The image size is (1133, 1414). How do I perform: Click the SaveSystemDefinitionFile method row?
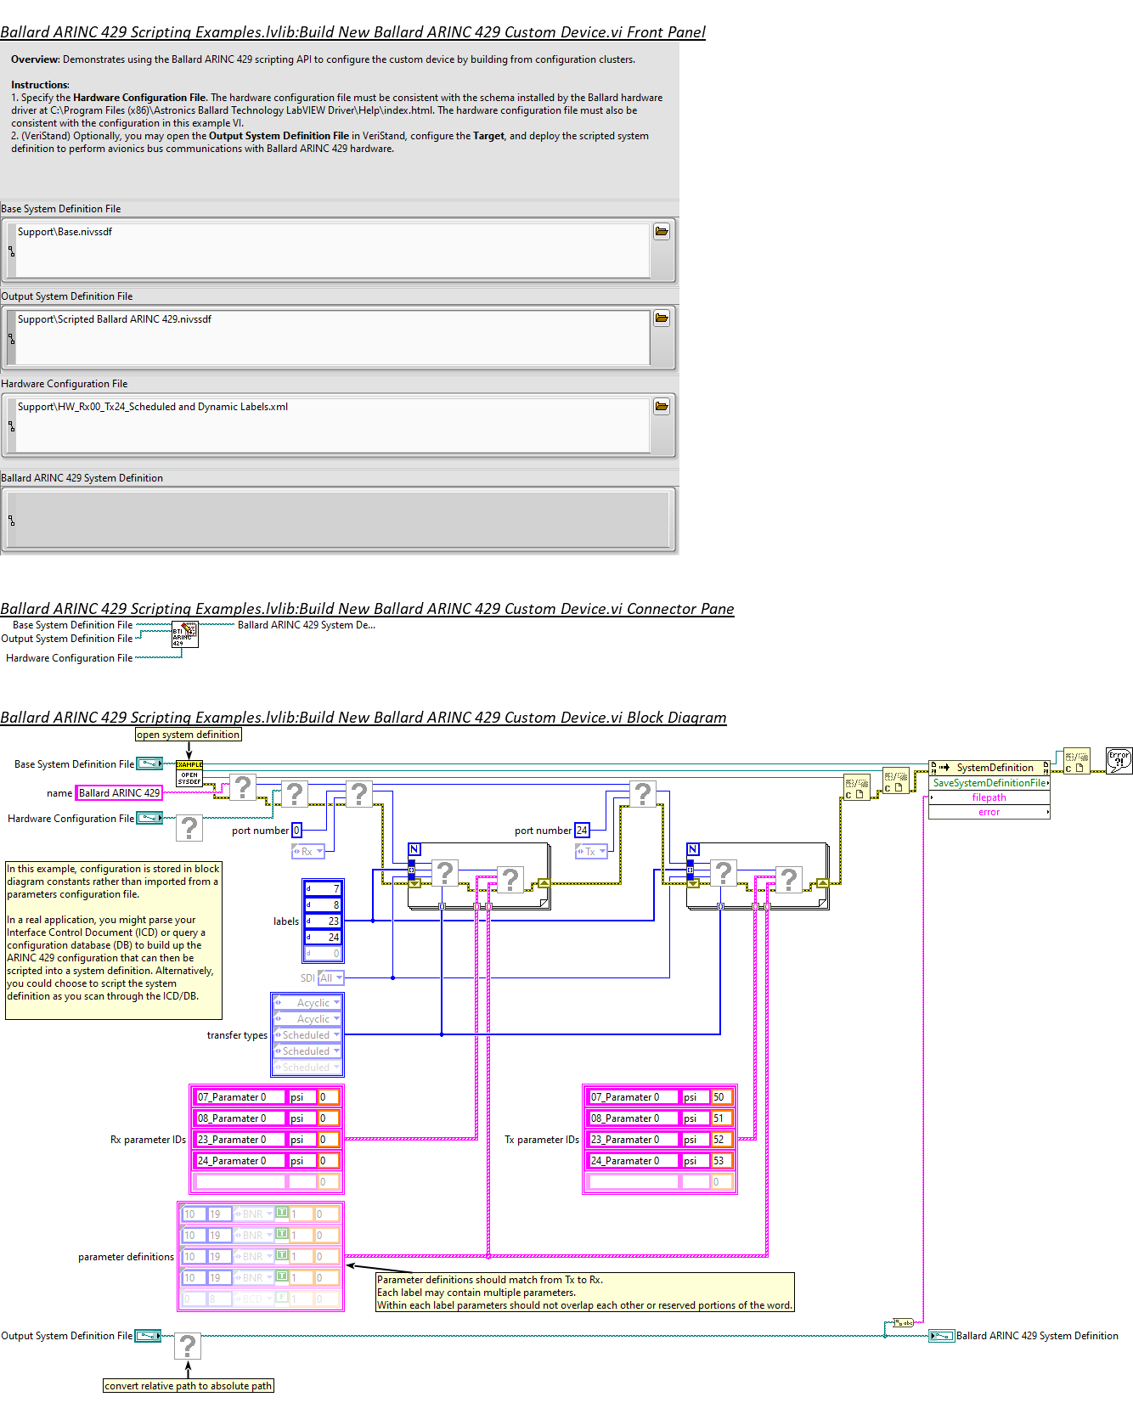point(989,783)
